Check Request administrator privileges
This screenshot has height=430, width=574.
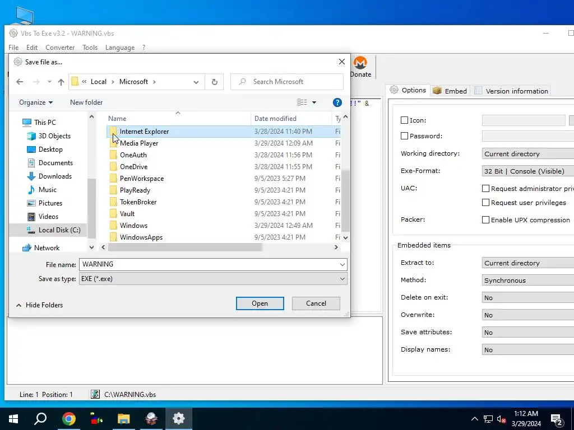[485, 189]
